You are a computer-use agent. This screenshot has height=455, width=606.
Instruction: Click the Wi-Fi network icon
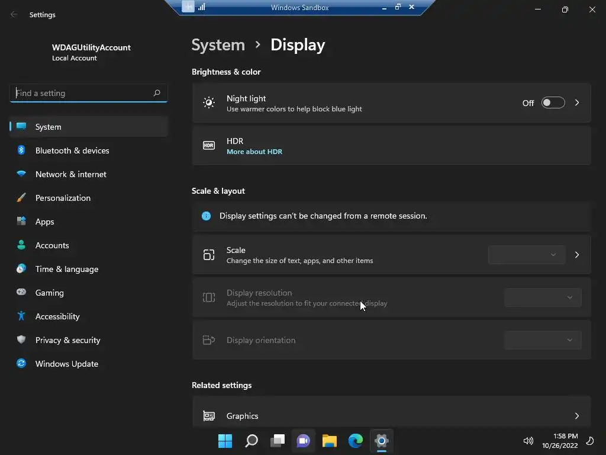[21, 174]
